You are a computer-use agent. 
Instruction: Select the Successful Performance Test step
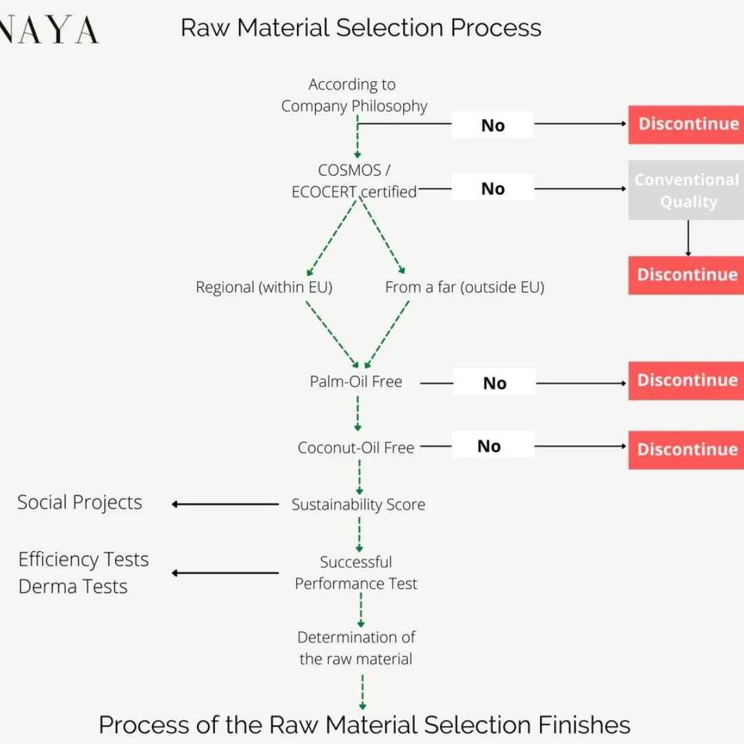(356, 572)
